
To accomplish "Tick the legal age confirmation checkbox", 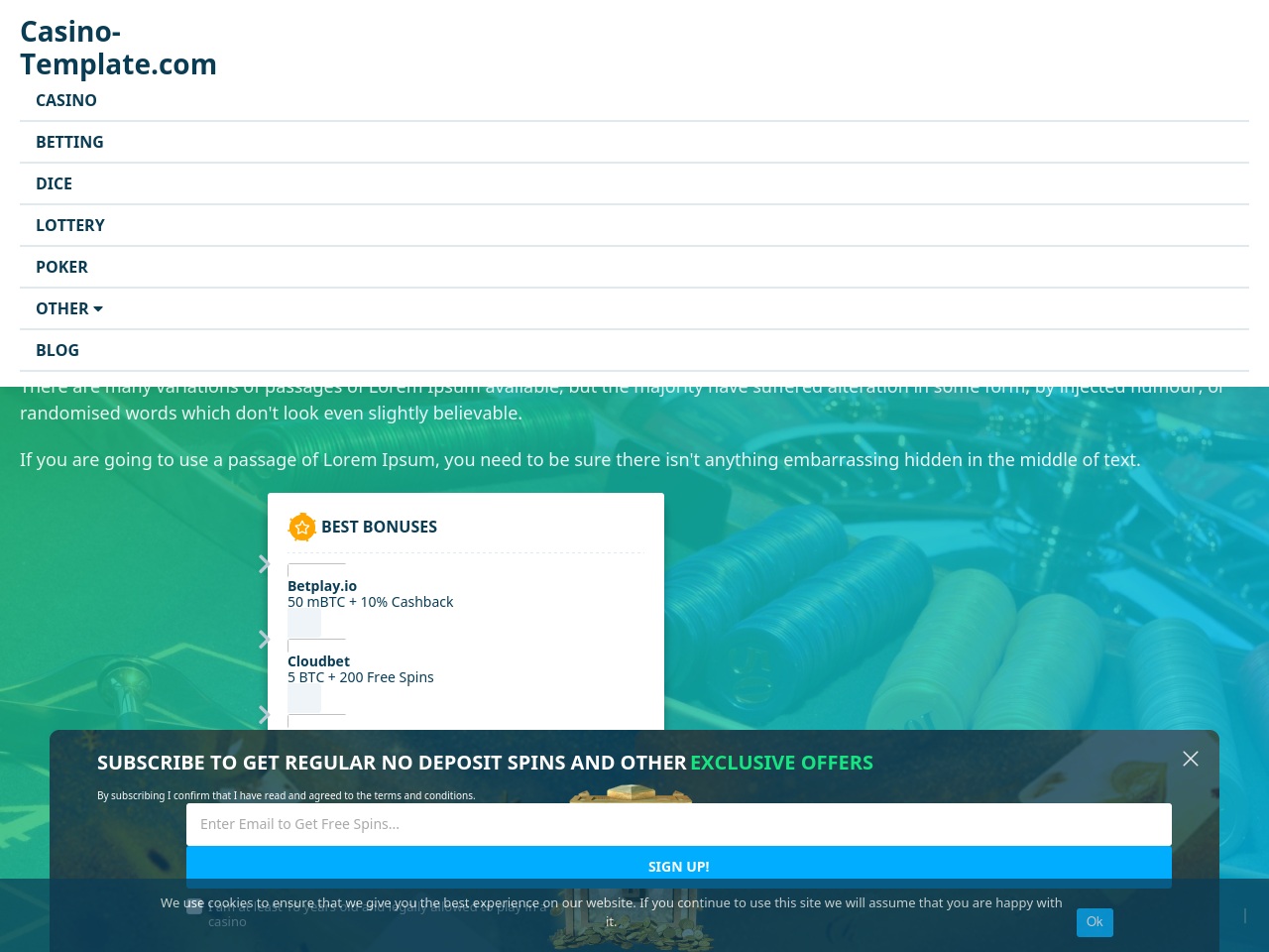I will click(194, 905).
